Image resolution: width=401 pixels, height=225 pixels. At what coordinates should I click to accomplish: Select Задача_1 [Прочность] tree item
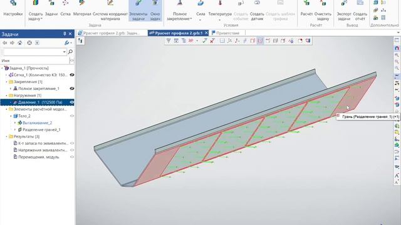(x=29, y=68)
